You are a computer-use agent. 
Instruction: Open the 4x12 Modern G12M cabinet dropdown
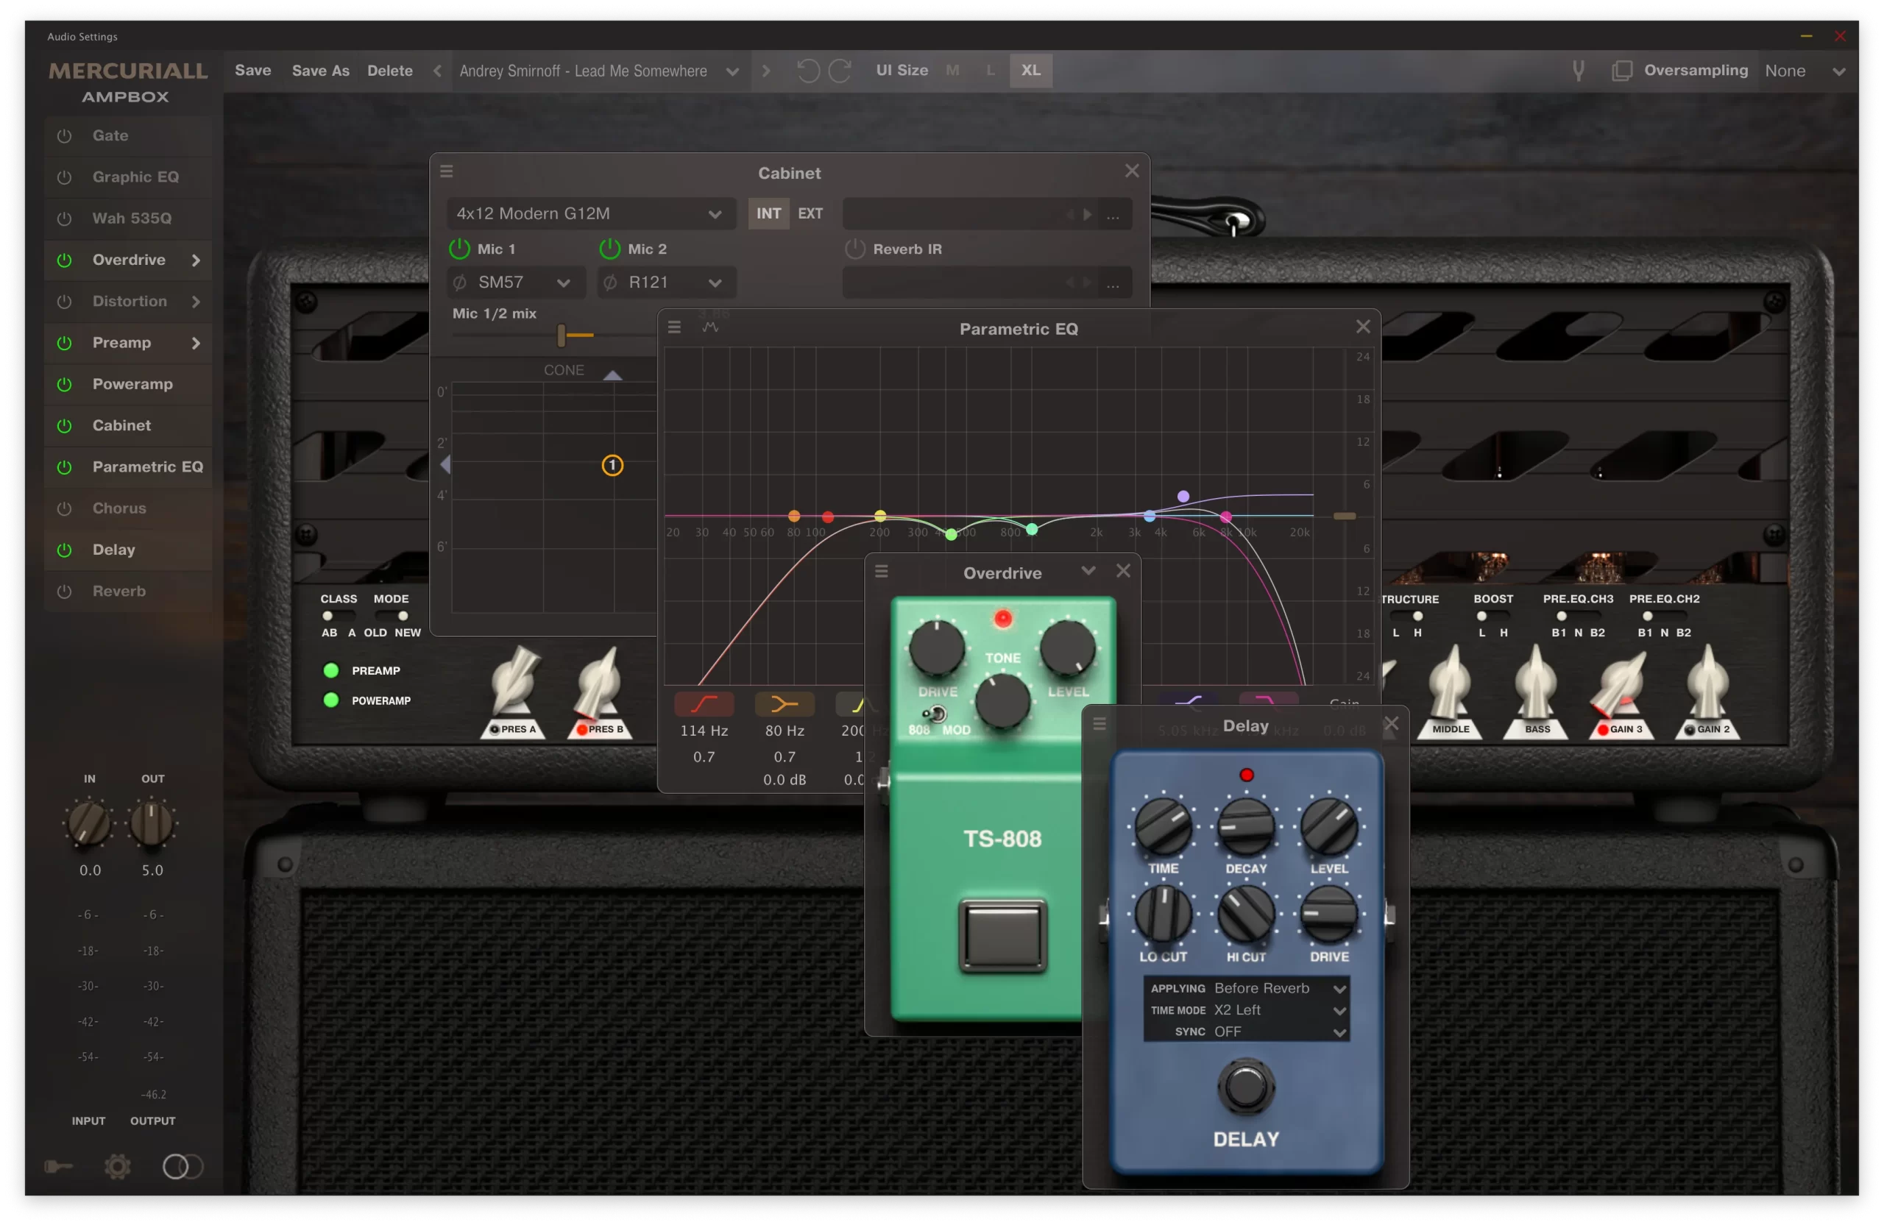[x=591, y=213]
